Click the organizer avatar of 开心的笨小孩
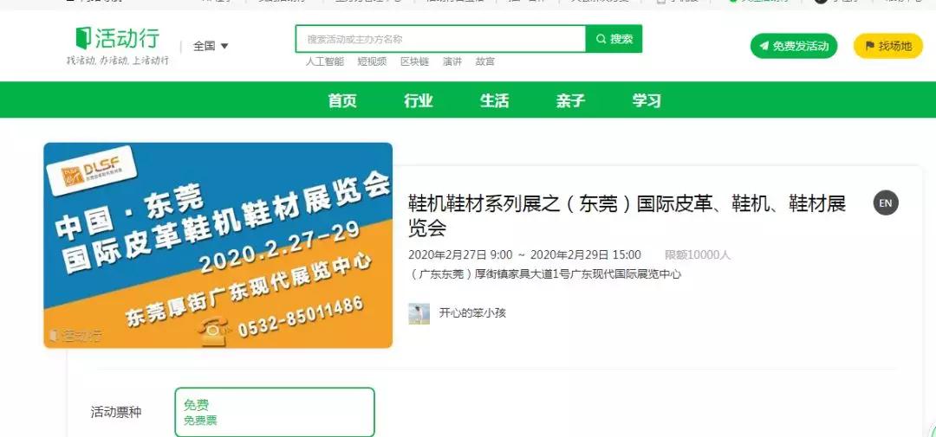This screenshot has height=437, width=936. coord(419,313)
